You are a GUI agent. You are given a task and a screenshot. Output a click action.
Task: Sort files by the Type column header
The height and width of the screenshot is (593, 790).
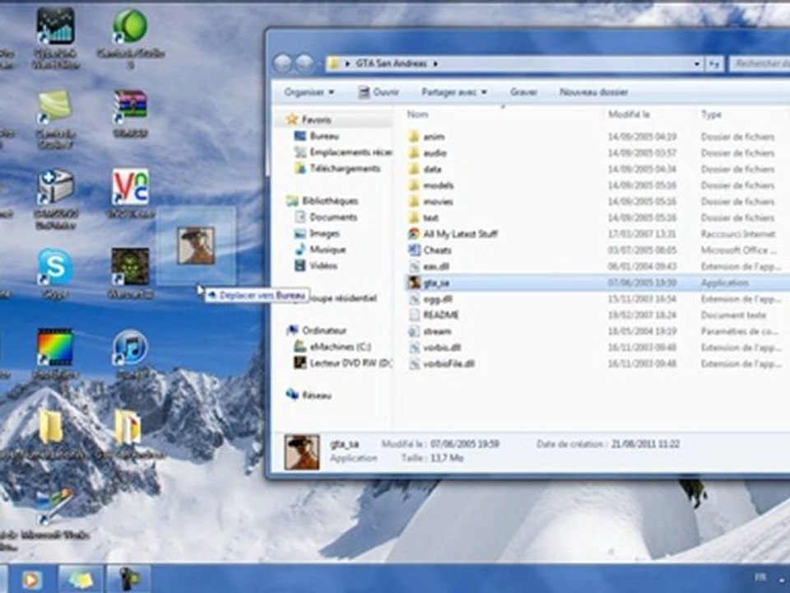pyautogui.click(x=711, y=114)
